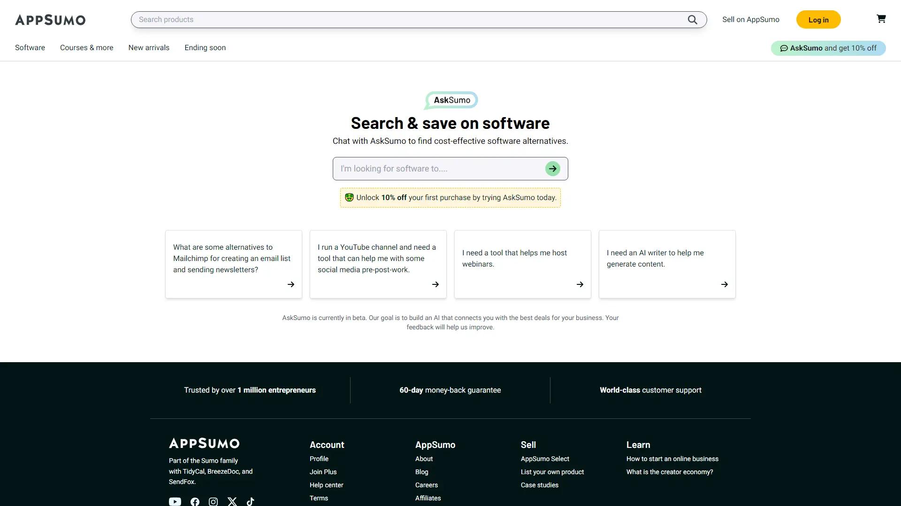Submit the AskSumo query arrow button
Viewport: 901px width, 506px height.
coord(552,169)
